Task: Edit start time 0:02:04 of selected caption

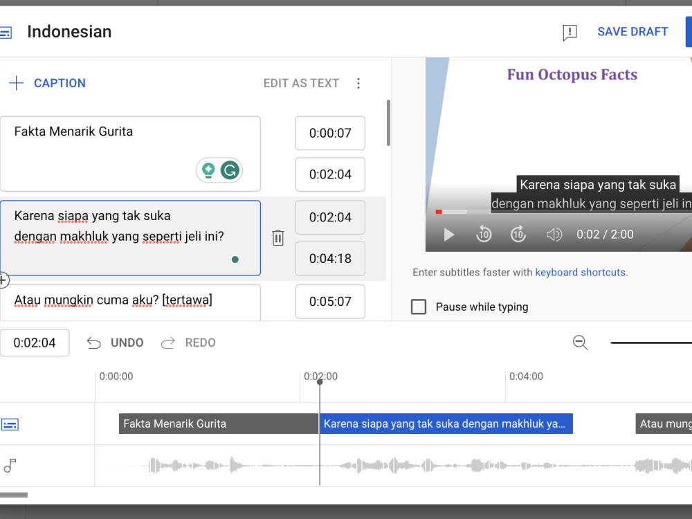Action: click(x=330, y=217)
